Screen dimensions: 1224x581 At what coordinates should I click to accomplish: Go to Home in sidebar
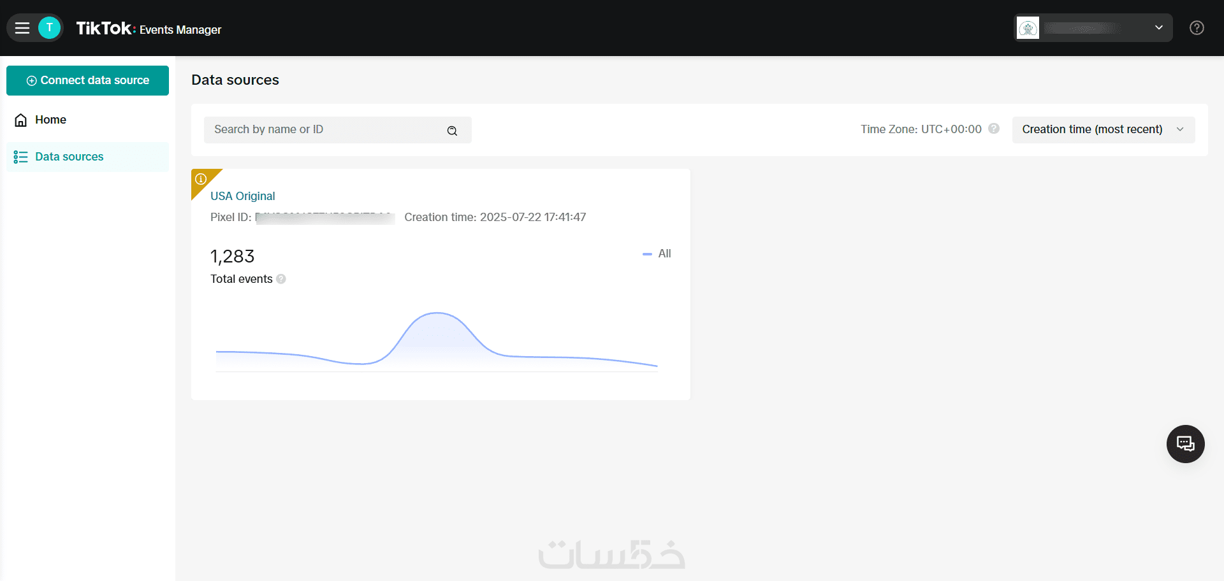pos(88,120)
